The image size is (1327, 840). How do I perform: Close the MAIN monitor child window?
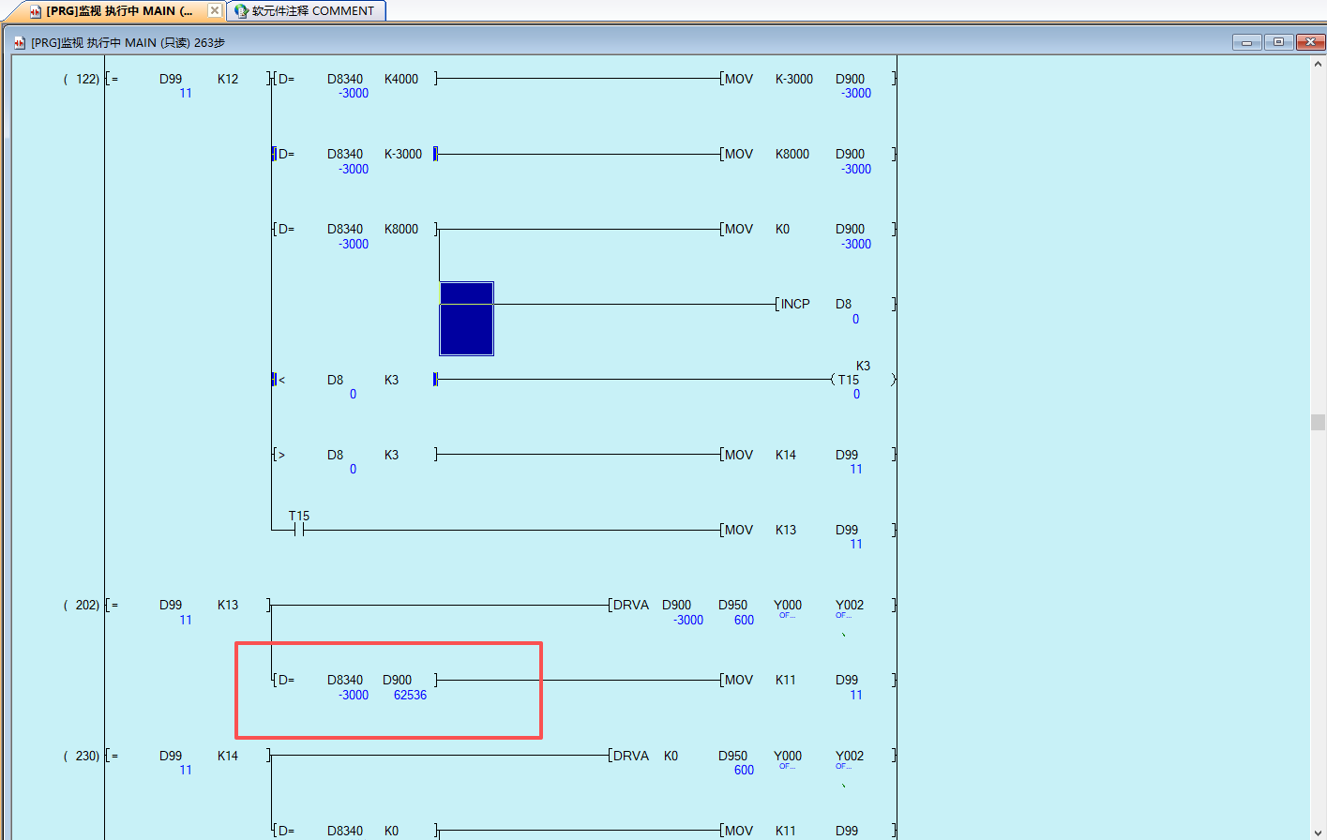tap(1309, 42)
